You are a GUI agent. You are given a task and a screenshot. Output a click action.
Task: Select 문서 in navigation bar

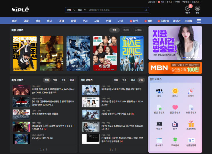pos(85,21)
